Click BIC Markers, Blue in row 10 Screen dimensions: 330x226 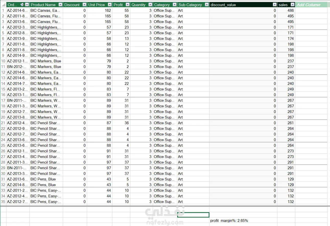pos(46,61)
